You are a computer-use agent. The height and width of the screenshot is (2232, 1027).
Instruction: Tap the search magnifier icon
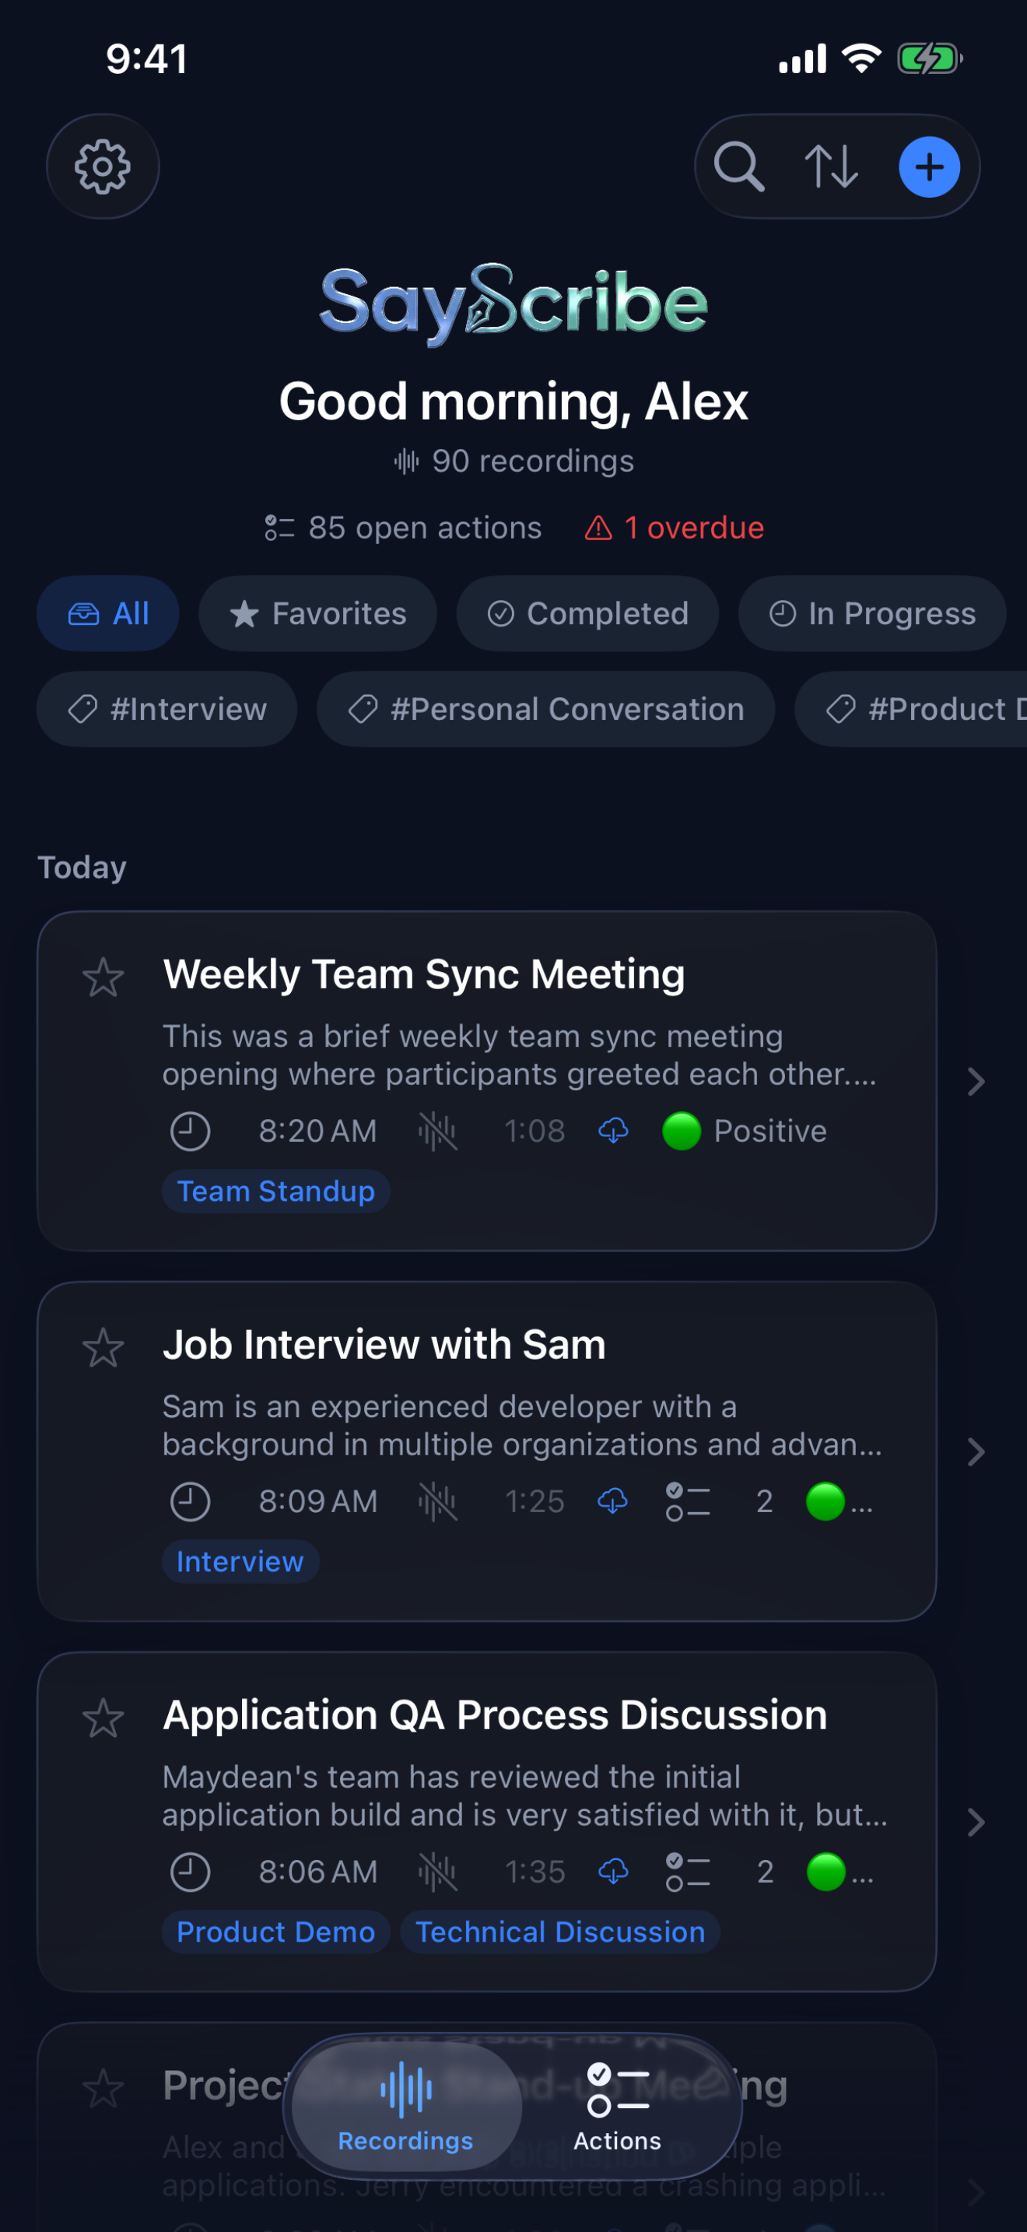coord(738,167)
